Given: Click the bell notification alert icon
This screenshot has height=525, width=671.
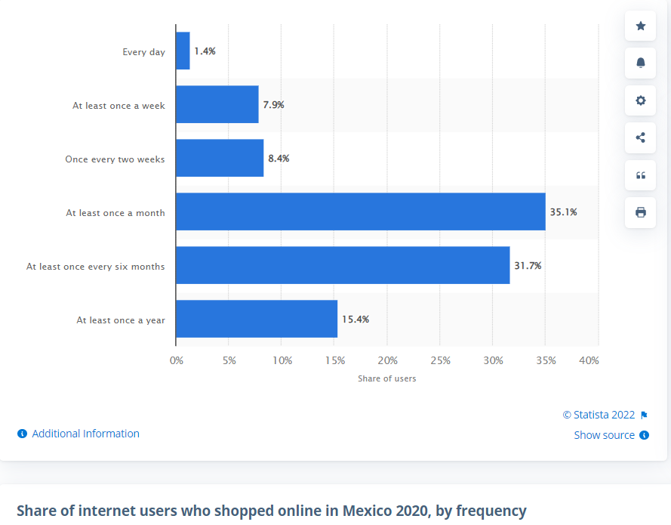Looking at the screenshot, I should 641,63.
